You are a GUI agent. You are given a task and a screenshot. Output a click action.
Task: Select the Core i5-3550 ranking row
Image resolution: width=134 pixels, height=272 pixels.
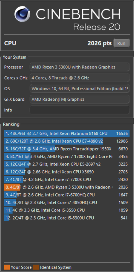(67, 210)
